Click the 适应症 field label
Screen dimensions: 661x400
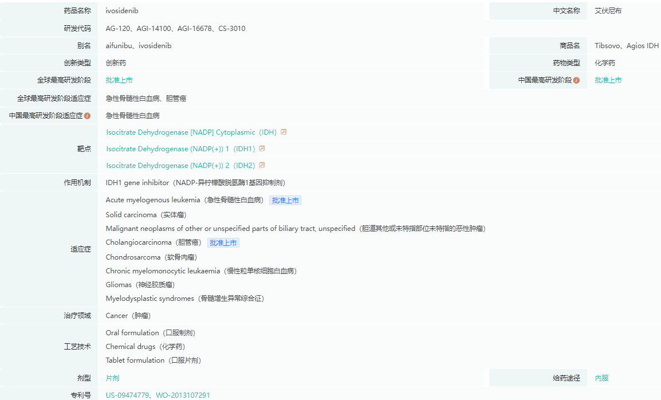point(81,249)
